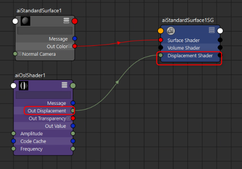This screenshot has height=169, width=242.
Task: Click the red output port atop aiStandardSurface1
Action: coord(75,21)
